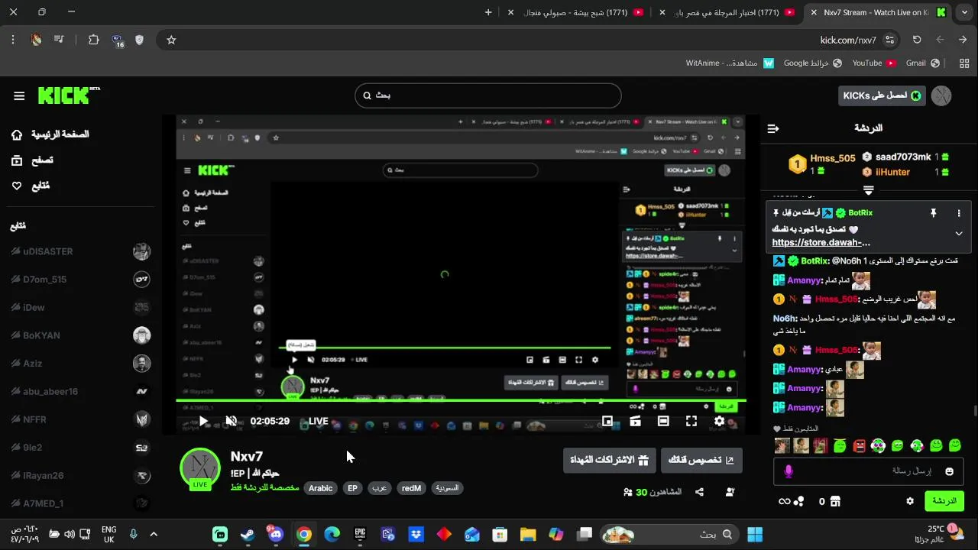Enter fullscreen in video player

[691, 421]
